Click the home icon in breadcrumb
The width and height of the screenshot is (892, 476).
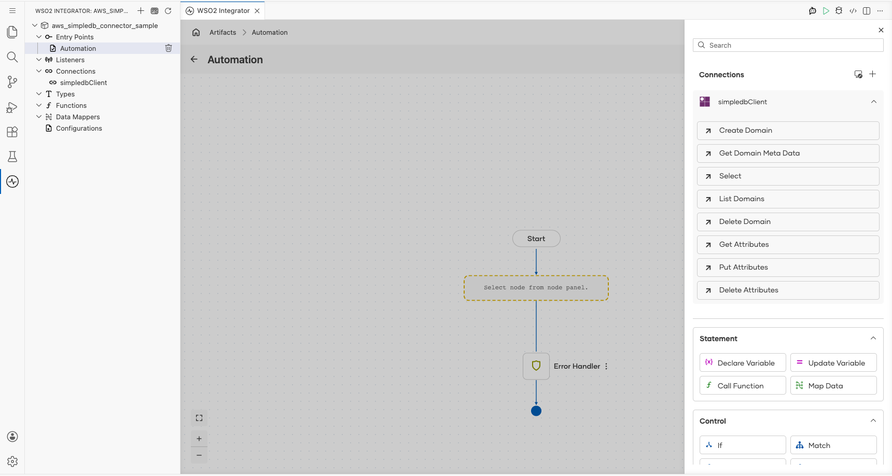[x=196, y=32]
